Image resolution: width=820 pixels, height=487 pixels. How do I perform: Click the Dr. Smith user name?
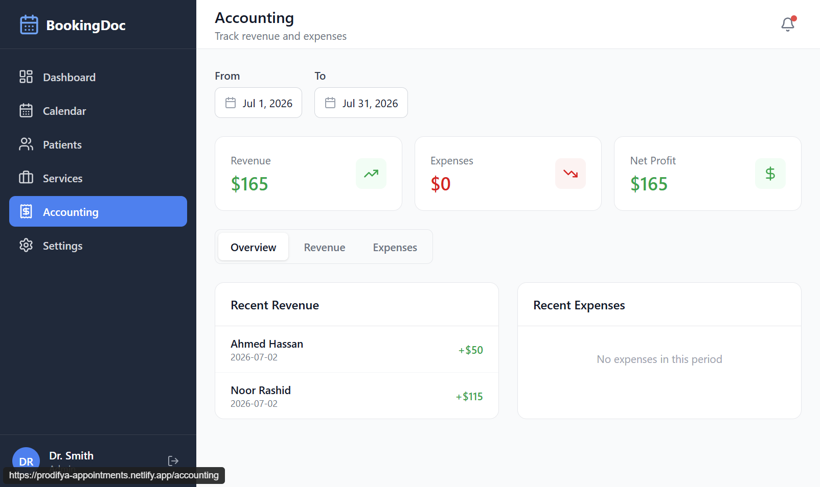point(72,455)
